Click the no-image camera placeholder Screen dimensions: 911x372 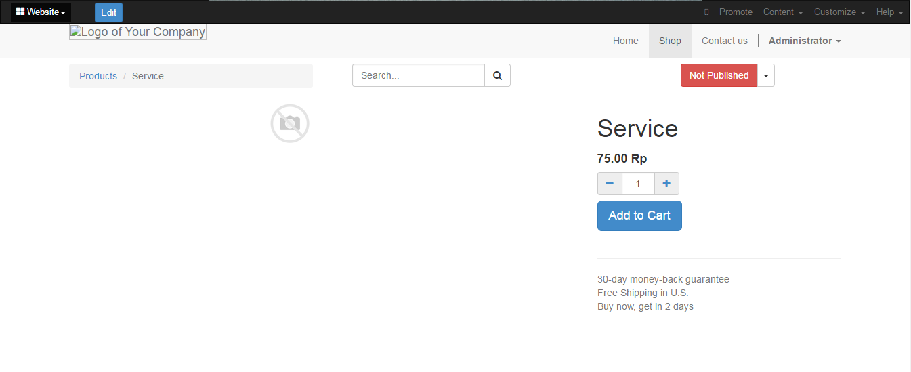[x=290, y=123]
